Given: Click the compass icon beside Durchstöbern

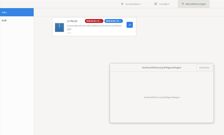Looking at the screenshot, I should click(x=122, y=4).
